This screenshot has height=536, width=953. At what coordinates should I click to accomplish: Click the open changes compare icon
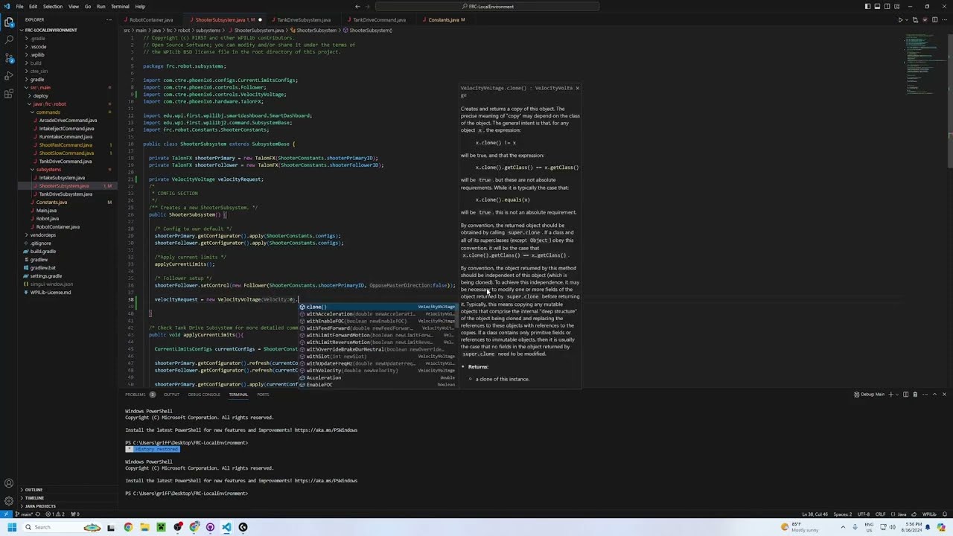click(916, 19)
